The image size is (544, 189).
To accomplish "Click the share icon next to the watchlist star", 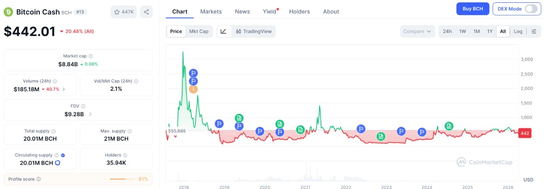I will point(146,12).
